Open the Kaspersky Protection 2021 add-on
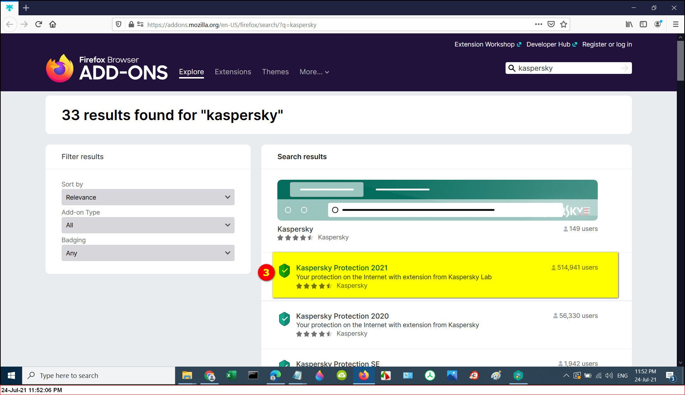Image resolution: width=685 pixels, height=395 pixels. tap(342, 268)
